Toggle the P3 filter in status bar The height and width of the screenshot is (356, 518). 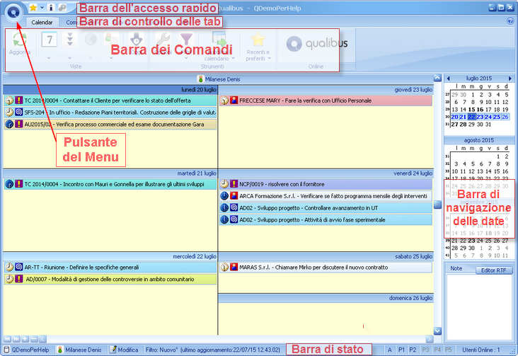pos(425,350)
